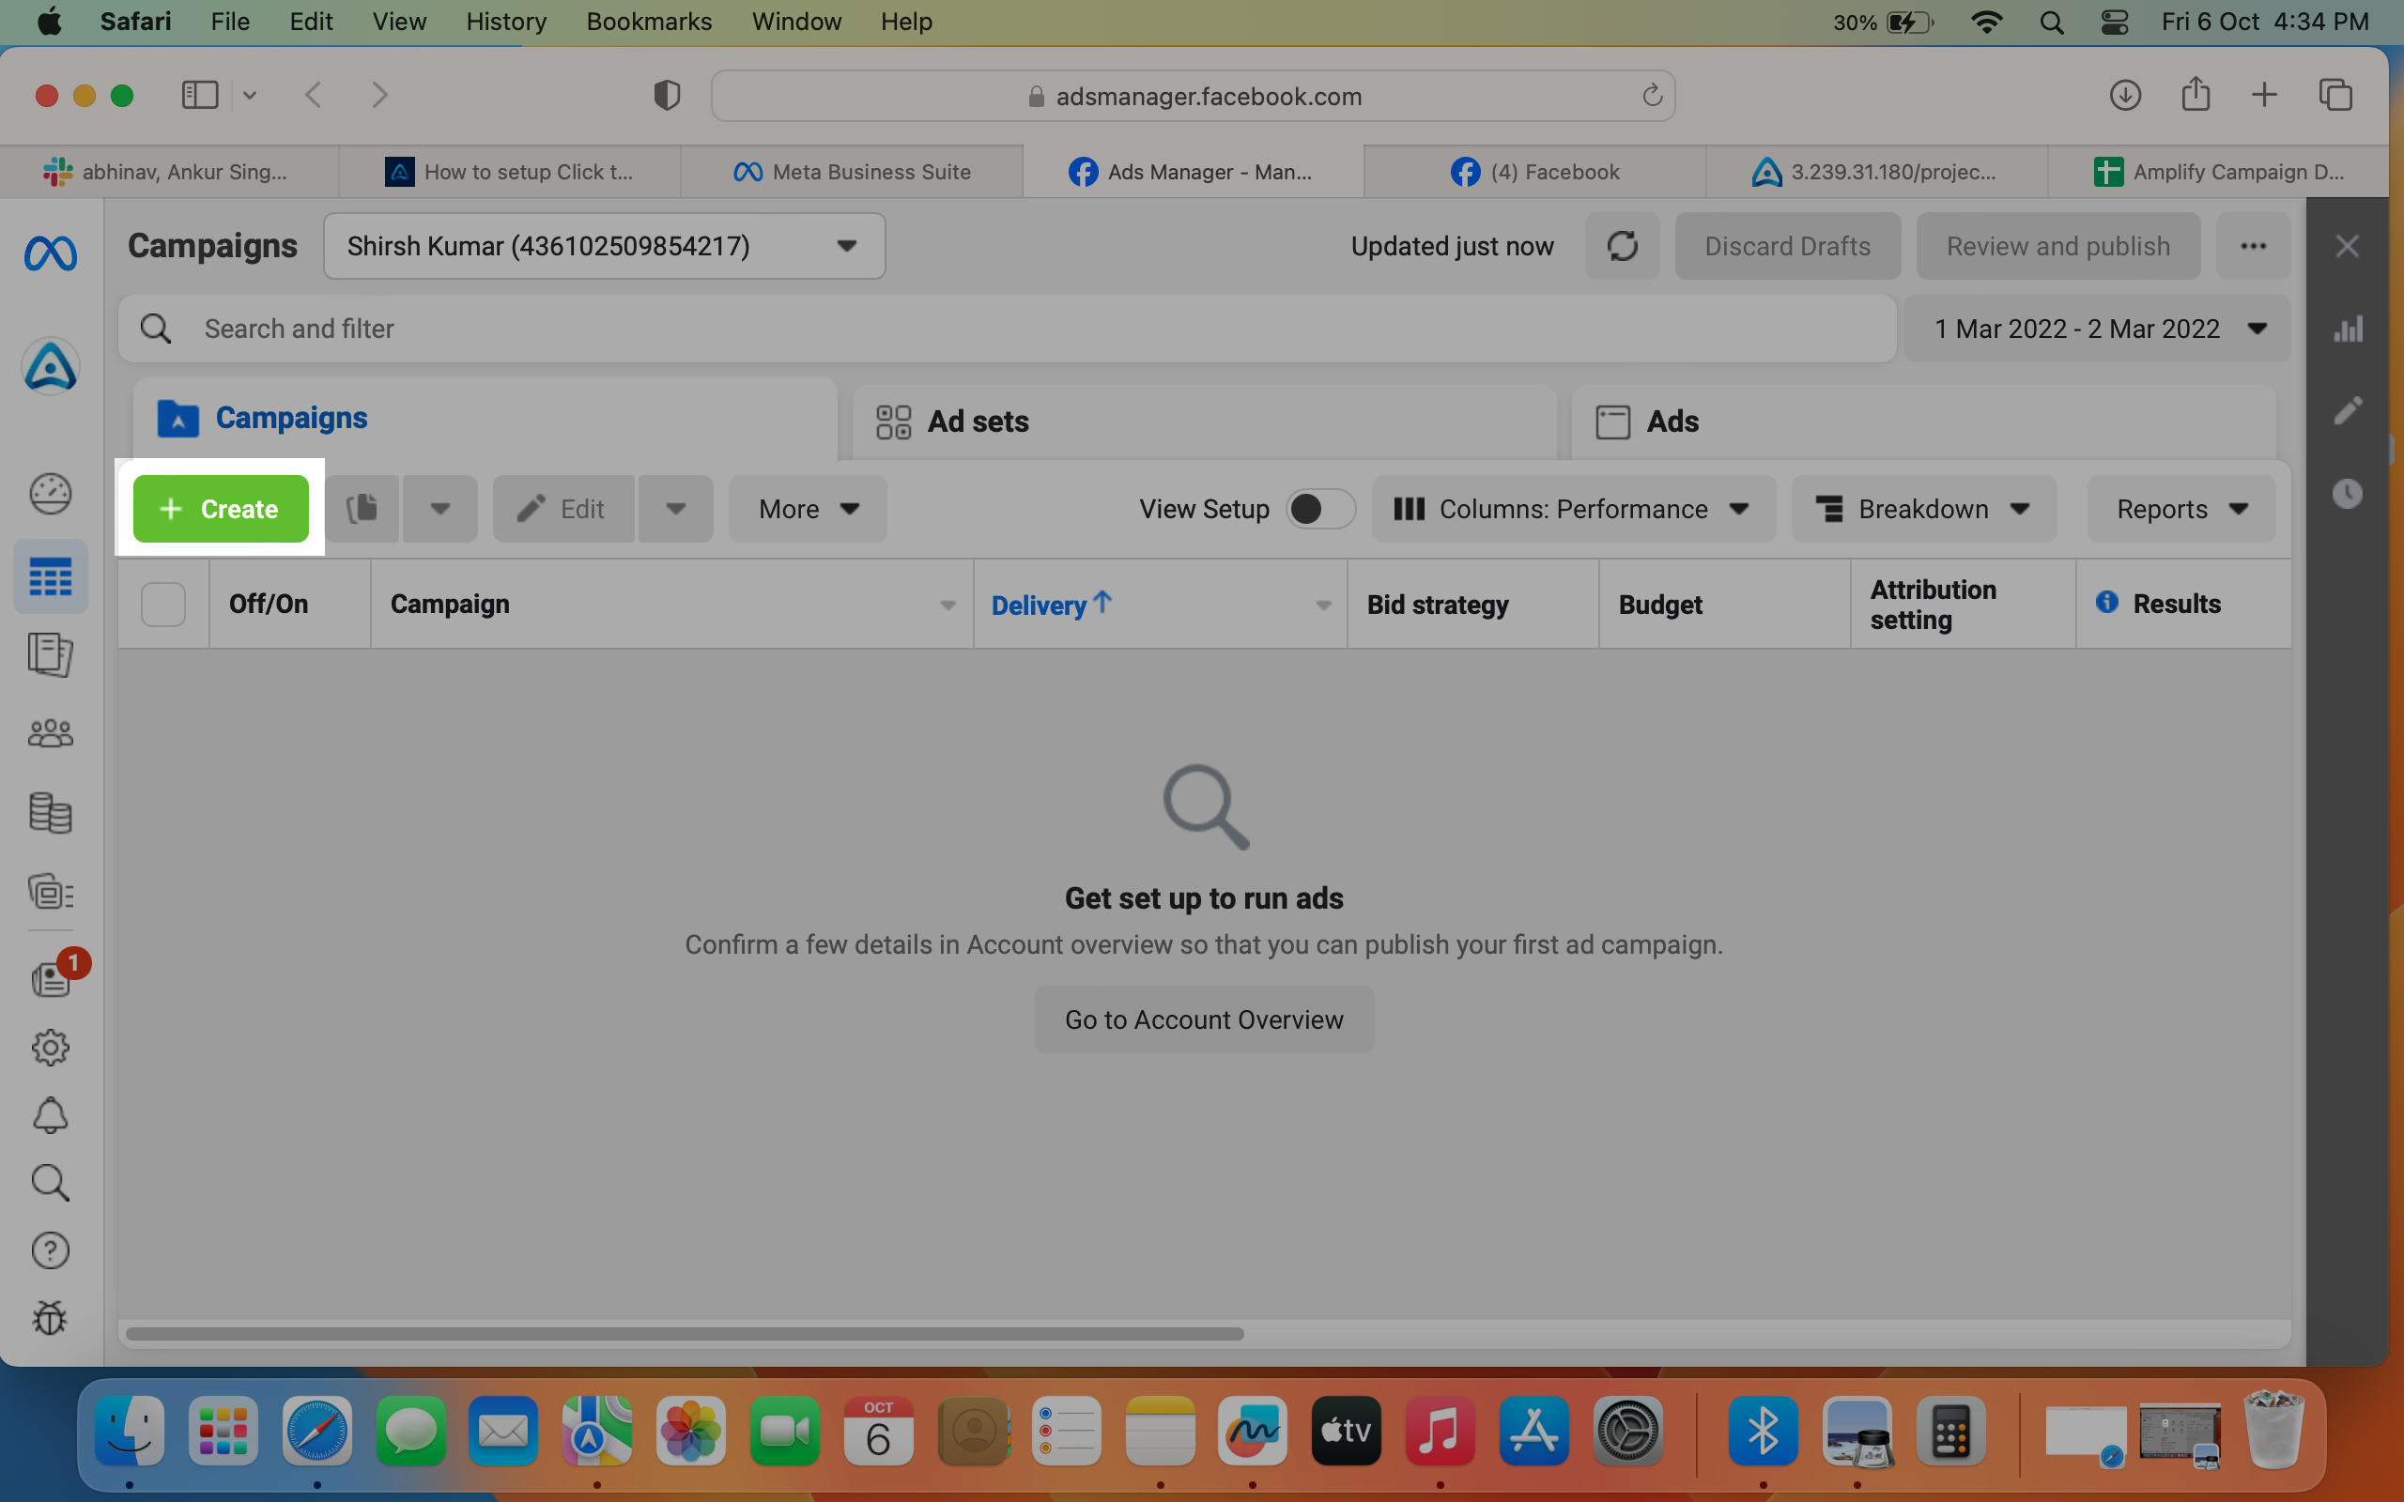The image size is (2404, 1502).
Task: Open news icon with red badge
Action: point(51,979)
